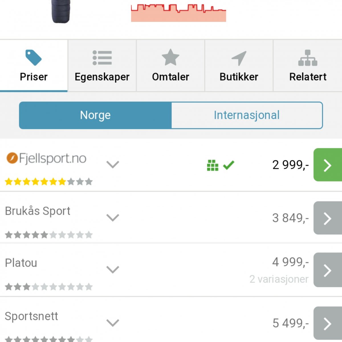342x342 pixels.
Task: Open the Platou offer arrow button
Action: [x=327, y=270]
